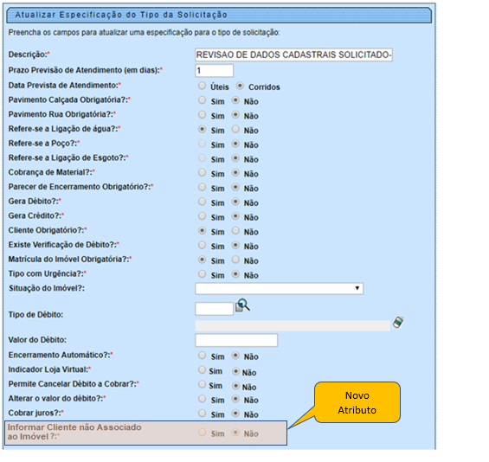Select Sim for Cliente Obrigatório
489x462 pixels.
(202, 231)
